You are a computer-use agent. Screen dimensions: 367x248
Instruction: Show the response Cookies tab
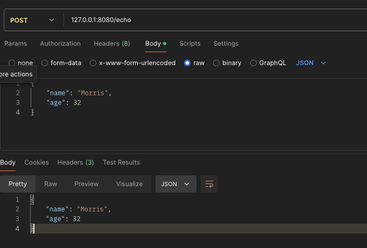point(37,162)
